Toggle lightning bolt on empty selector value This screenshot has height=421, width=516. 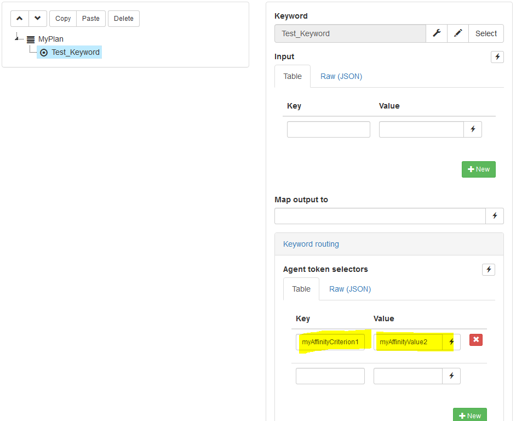pos(451,376)
